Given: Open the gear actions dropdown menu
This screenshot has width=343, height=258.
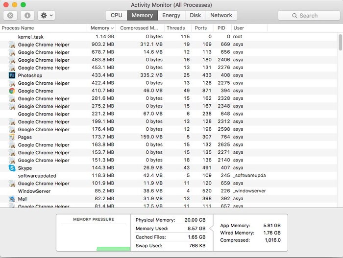Looking at the screenshot, I should [47, 16].
